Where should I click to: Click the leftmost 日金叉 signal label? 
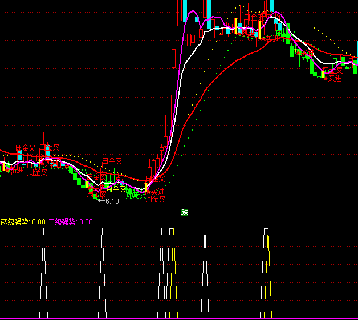click(25, 148)
